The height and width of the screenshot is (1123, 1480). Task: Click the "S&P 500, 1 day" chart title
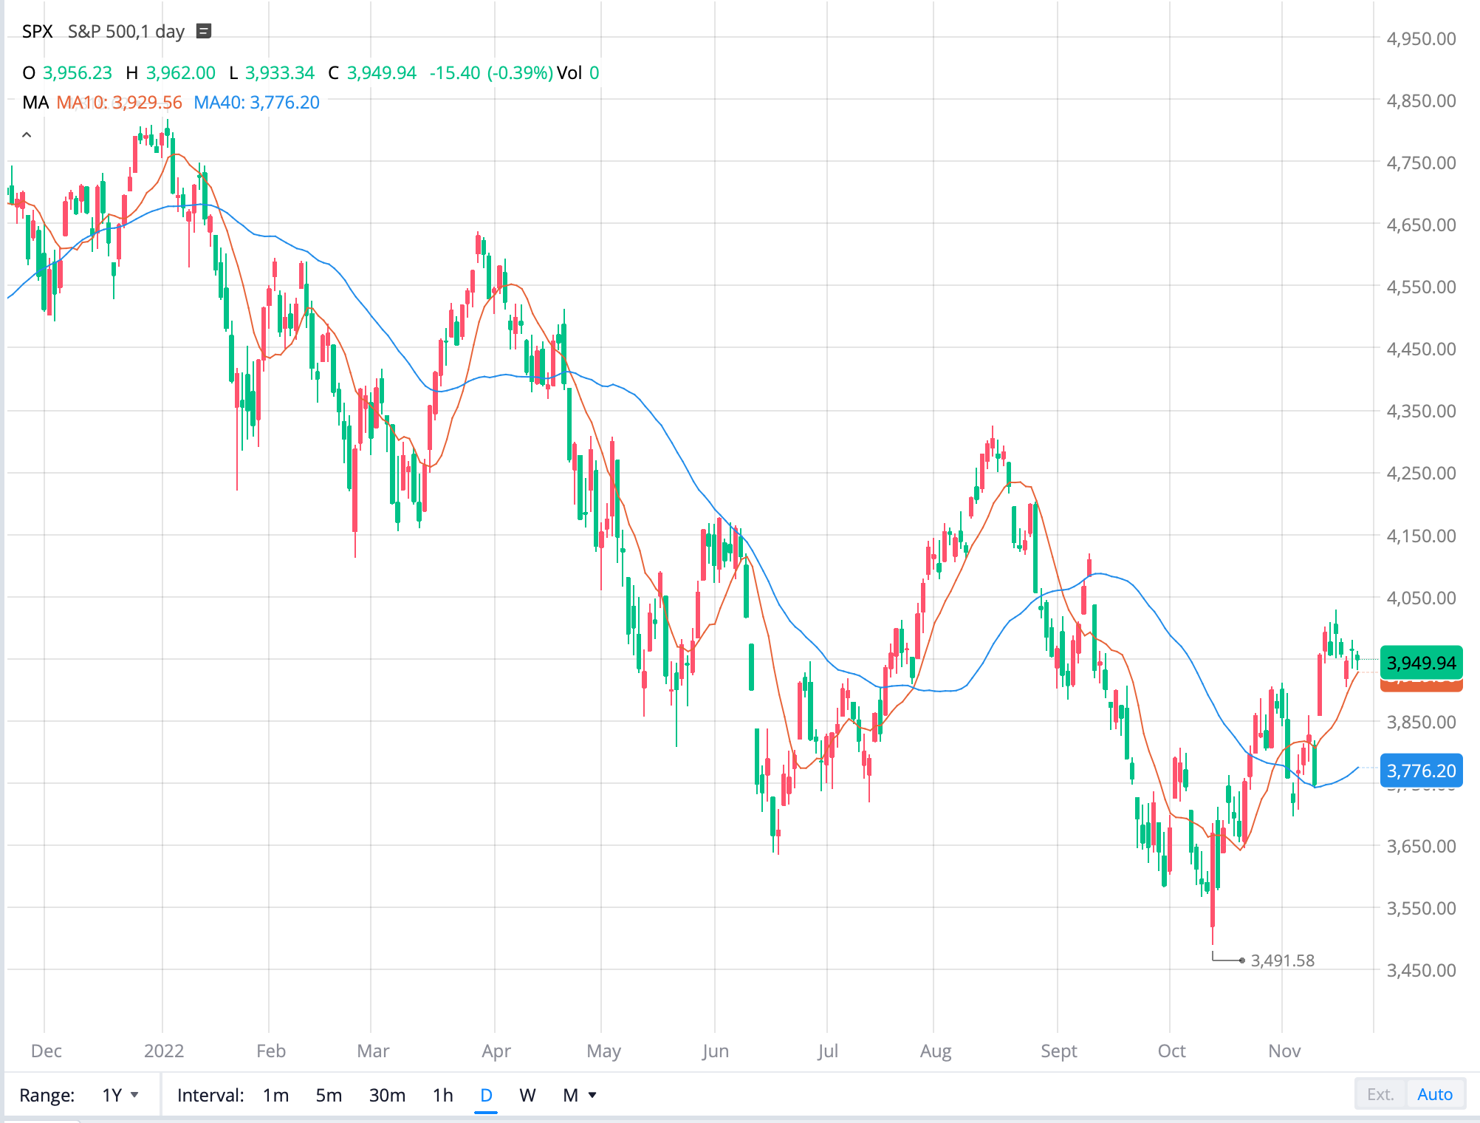click(x=124, y=32)
